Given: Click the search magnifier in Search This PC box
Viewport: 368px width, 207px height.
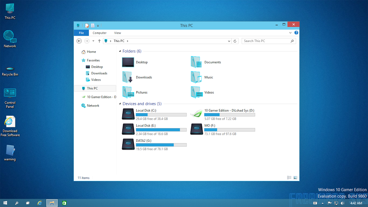Looking at the screenshot, I should click(292, 41).
